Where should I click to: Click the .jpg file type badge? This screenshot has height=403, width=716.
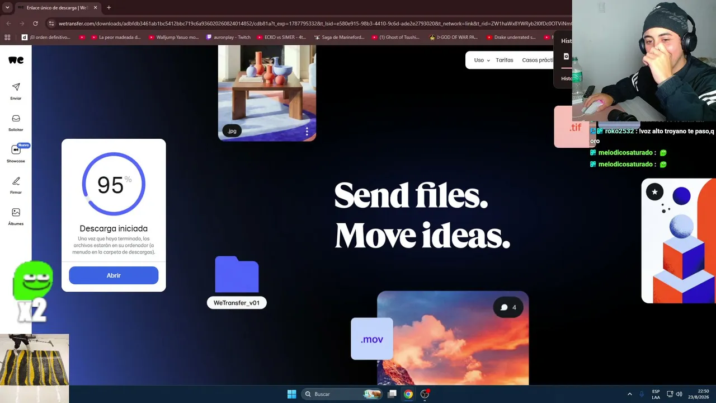(x=232, y=131)
